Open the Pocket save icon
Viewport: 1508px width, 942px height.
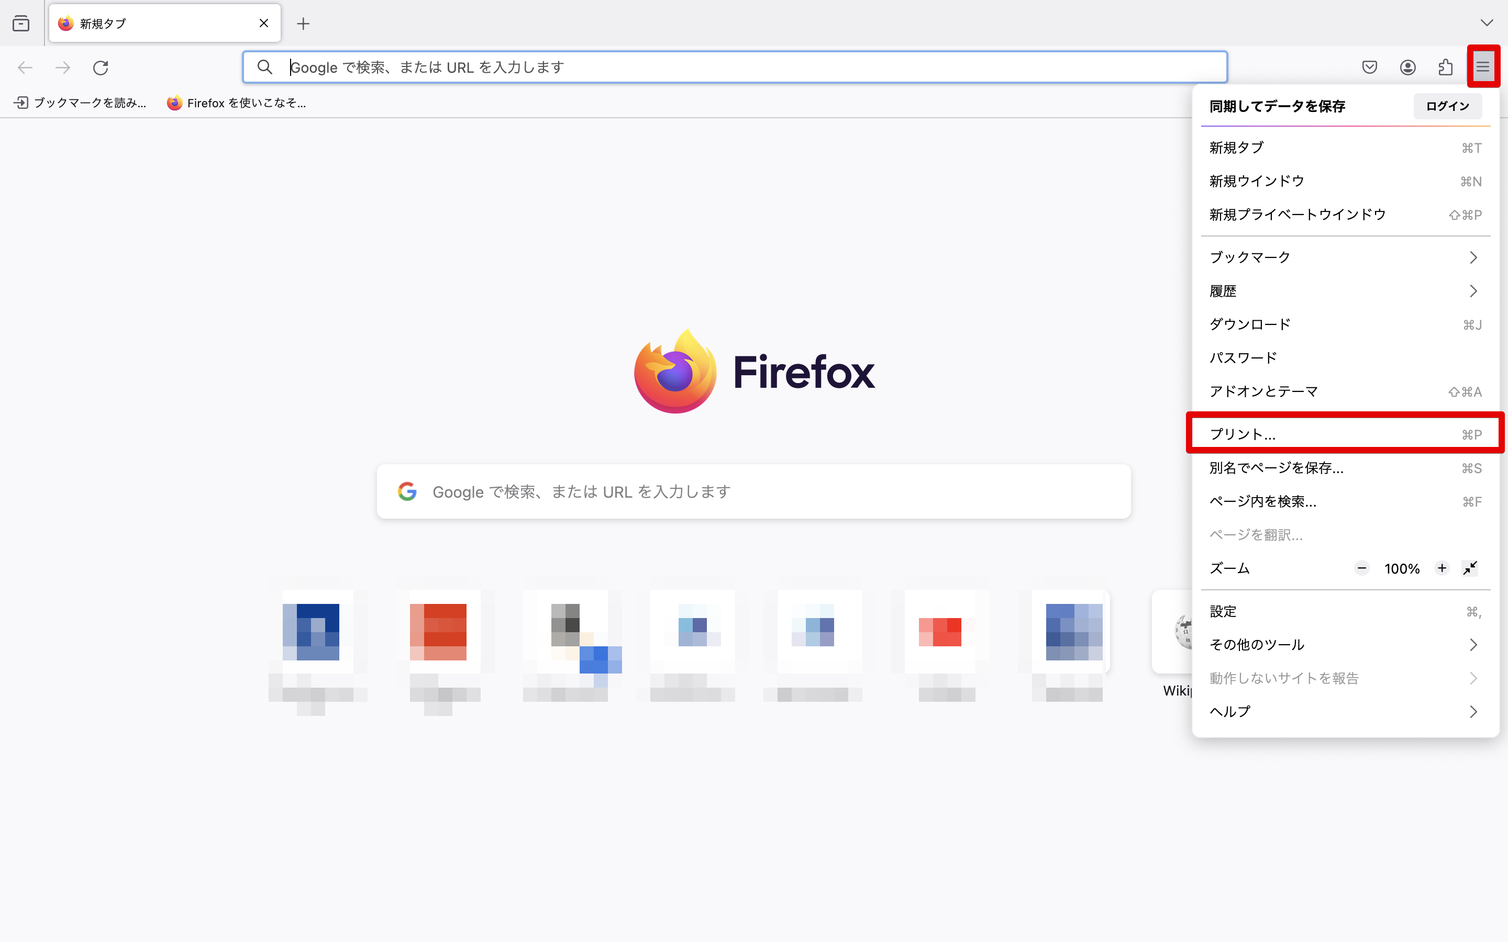coord(1370,68)
